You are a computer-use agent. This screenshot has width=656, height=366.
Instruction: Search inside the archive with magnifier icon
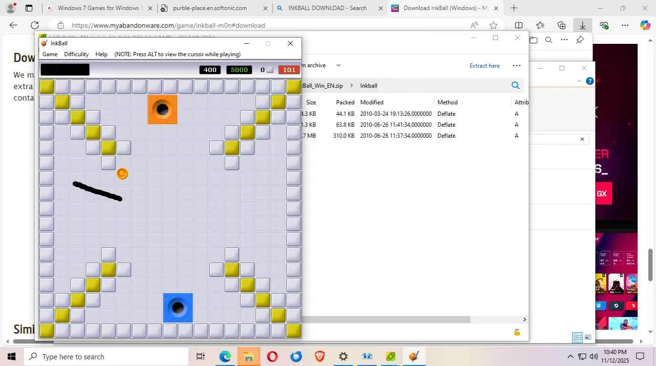515,85
